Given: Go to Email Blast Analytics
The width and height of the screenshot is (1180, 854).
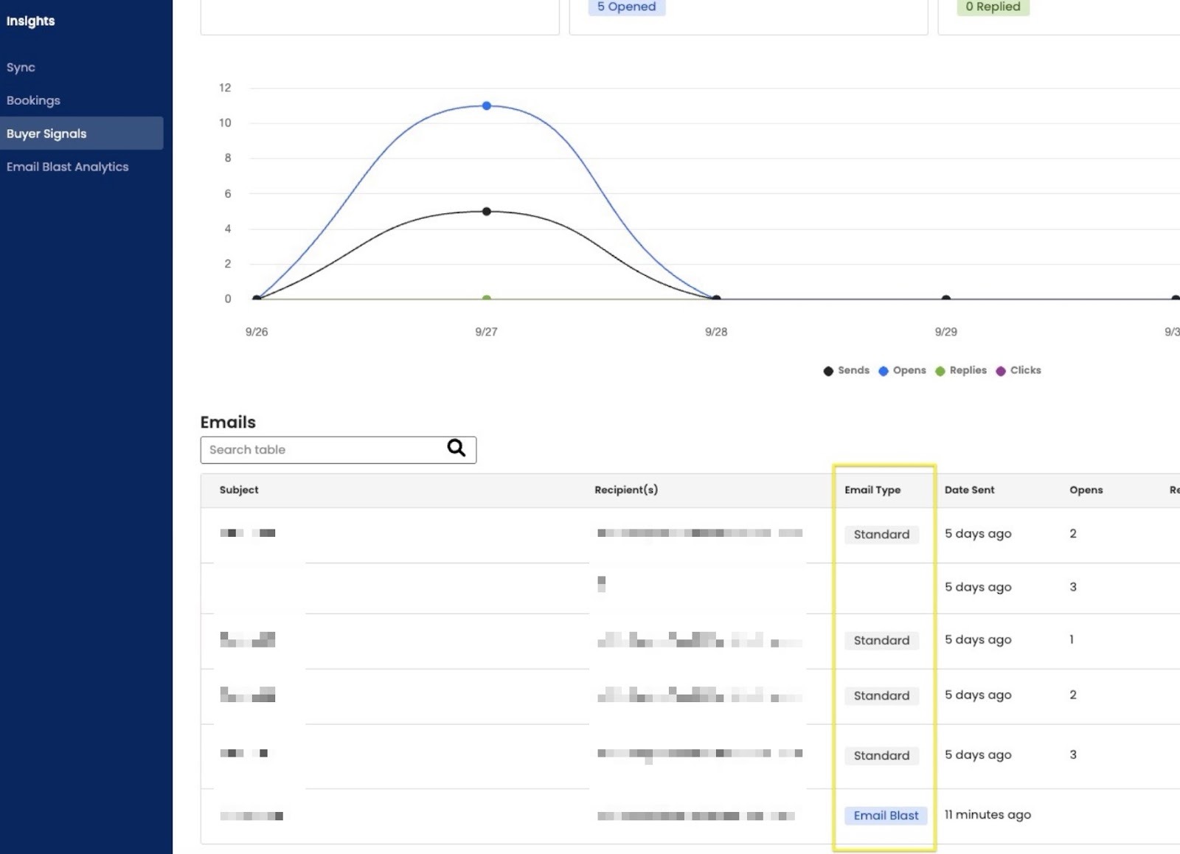Looking at the screenshot, I should [x=67, y=167].
